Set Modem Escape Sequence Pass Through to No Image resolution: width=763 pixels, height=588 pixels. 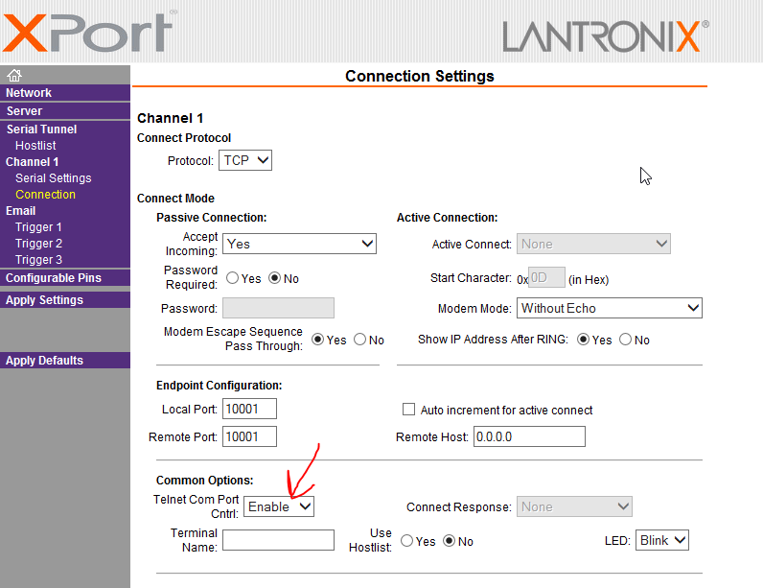[360, 340]
